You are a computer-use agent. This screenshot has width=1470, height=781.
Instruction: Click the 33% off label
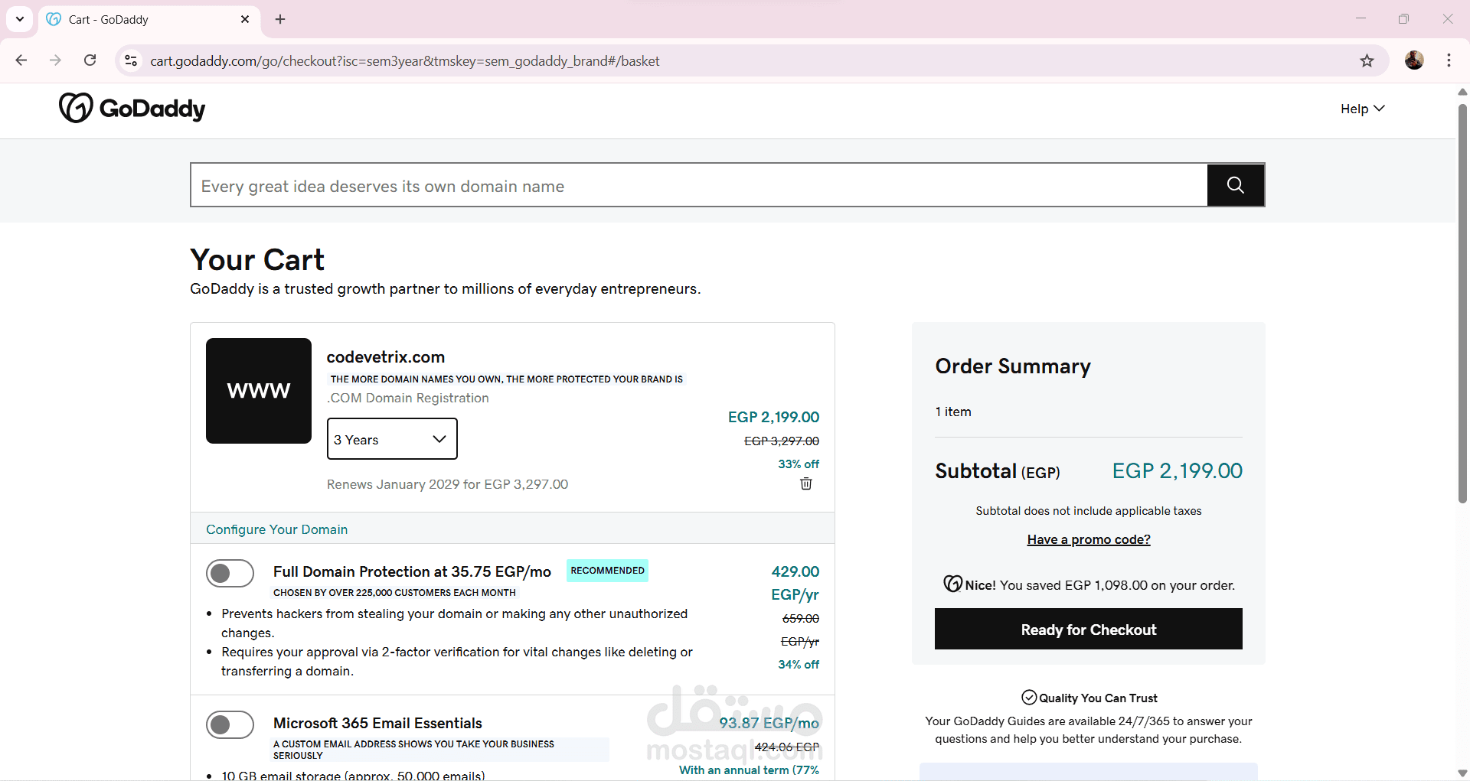click(799, 464)
